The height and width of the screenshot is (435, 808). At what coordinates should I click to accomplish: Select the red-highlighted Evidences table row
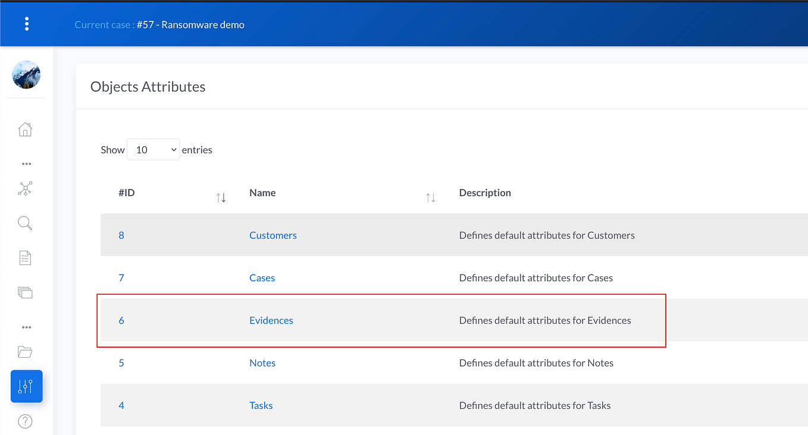[x=381, y=320]
